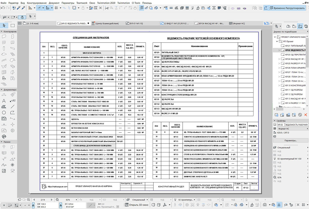This screenshot has height=209, width=309.
Task: Activate the Find and Select magnifier icon
Action: coord(14,8)
